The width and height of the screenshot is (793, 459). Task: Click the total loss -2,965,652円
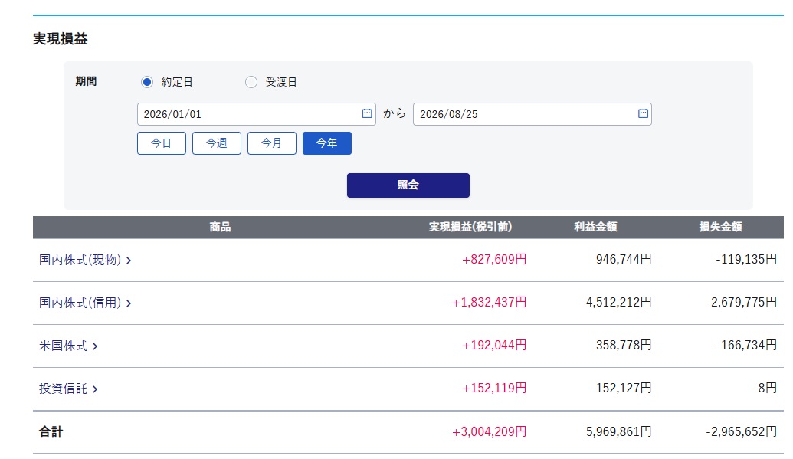742,432
